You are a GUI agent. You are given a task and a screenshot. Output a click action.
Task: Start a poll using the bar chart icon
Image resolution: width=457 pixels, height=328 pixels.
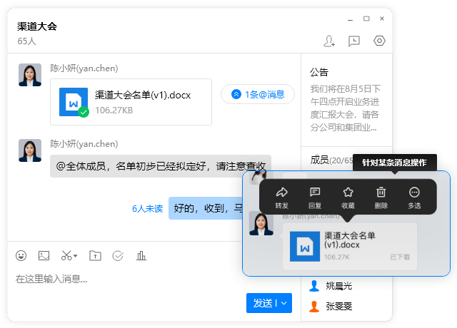[x=141, y=256]
